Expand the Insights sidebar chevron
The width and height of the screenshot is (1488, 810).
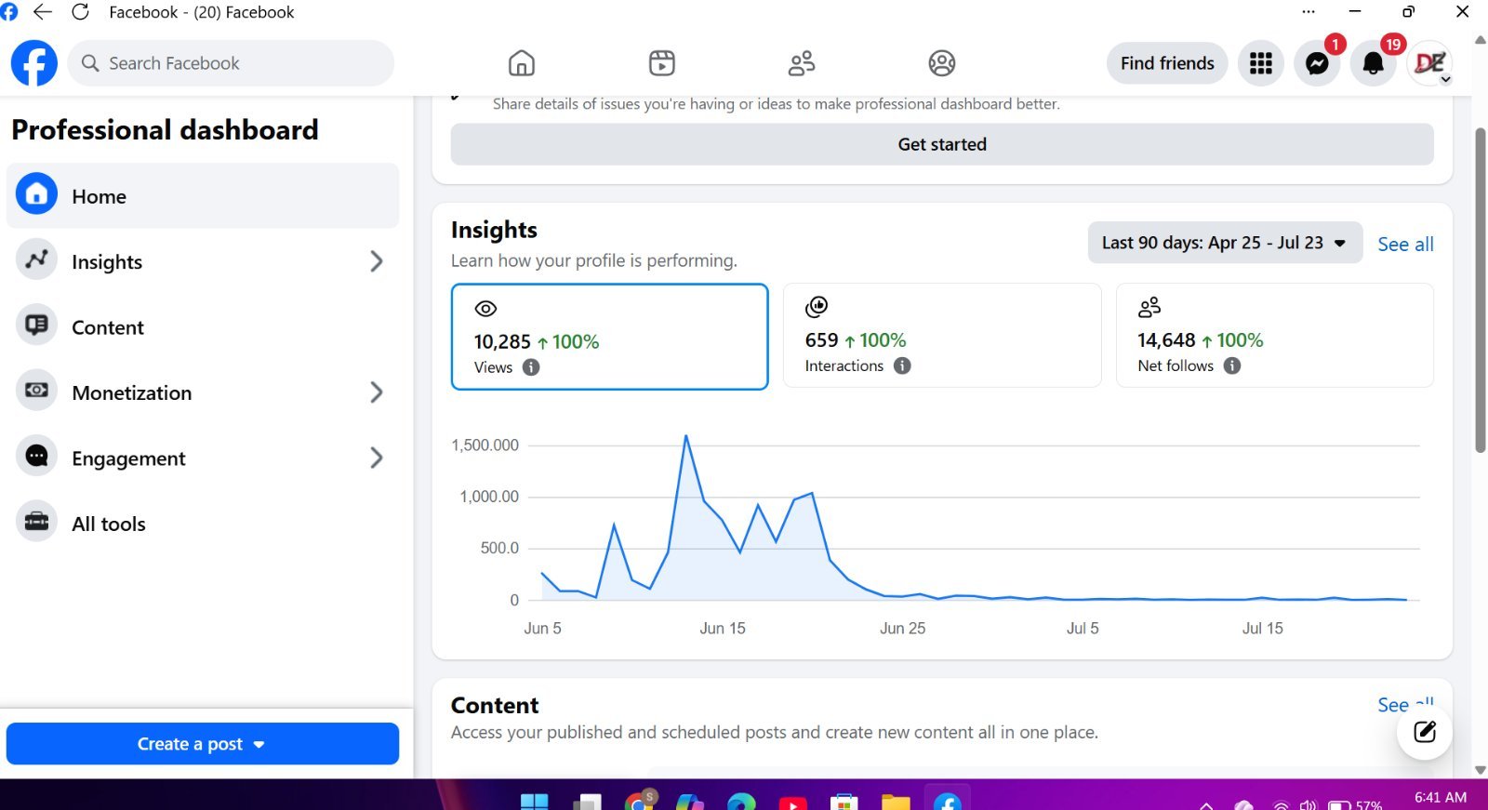[377, 261]
